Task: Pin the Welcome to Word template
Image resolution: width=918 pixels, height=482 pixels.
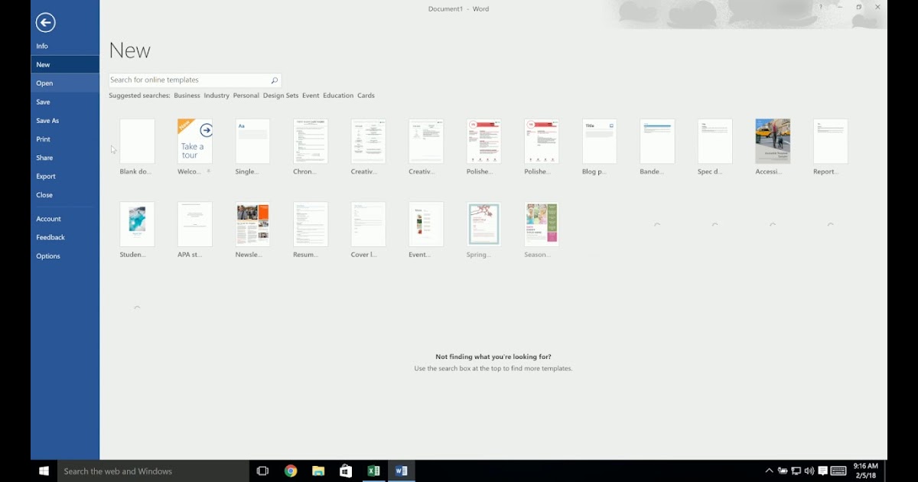Action: pos(208,172)
